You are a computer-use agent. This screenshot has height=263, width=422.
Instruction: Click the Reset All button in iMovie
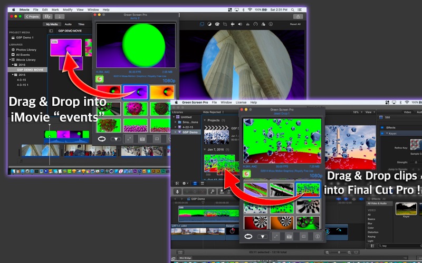click(x=295, y=24)
